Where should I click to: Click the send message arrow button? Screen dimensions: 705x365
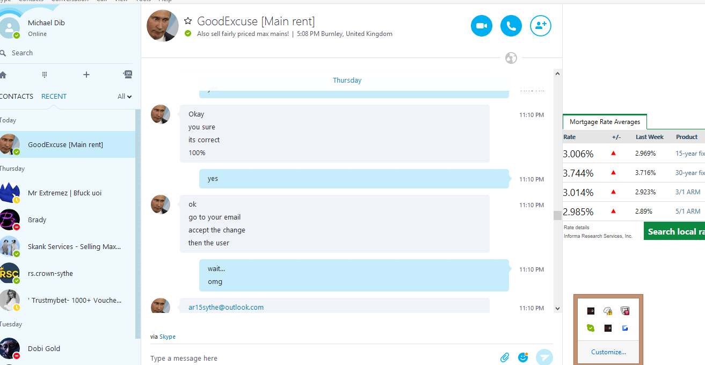(x=544, y=357)
